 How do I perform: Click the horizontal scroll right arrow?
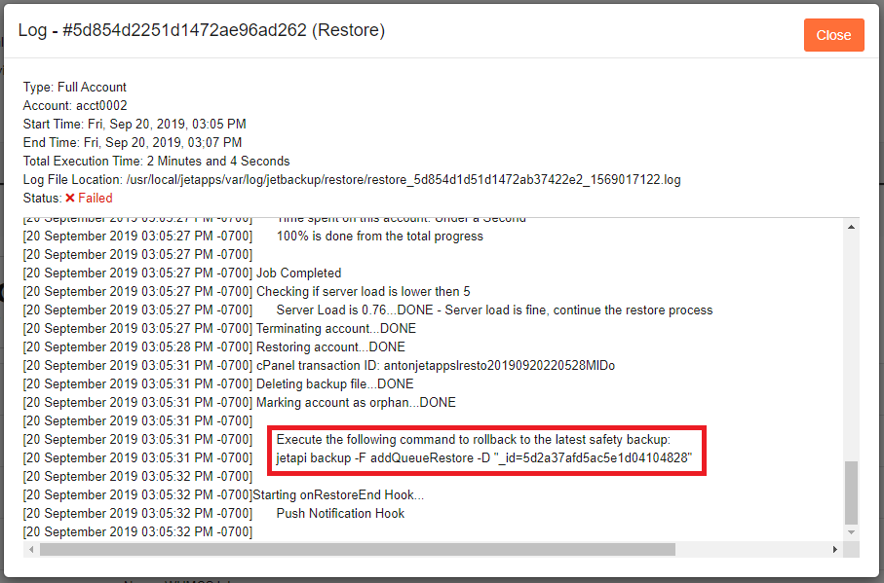pyautogui.click(x=835, y=549)
